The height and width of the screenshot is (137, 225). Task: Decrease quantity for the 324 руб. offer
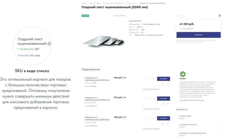pos(145,99)
